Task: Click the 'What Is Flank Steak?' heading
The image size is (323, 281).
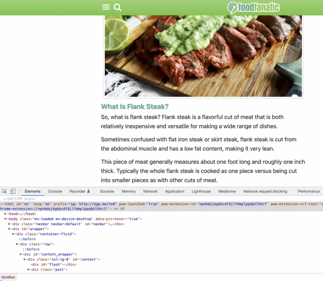Action: [135, 107]
